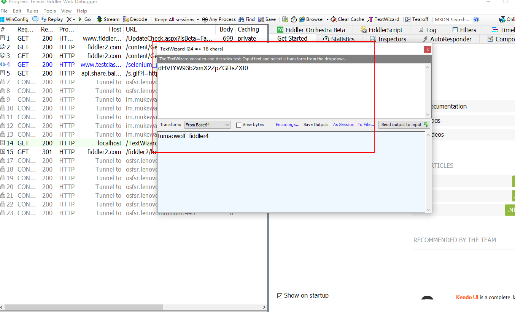Expand the Remove X dropdown arrow
This screenshot has height=312, width=515.
coord(74,20)
